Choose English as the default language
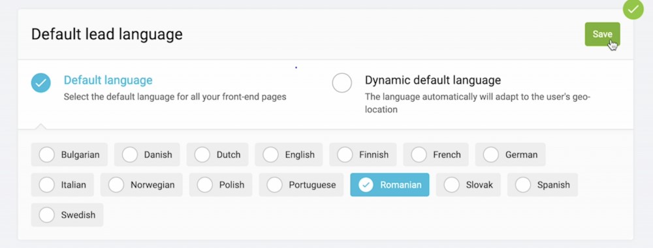 point(289,155)
